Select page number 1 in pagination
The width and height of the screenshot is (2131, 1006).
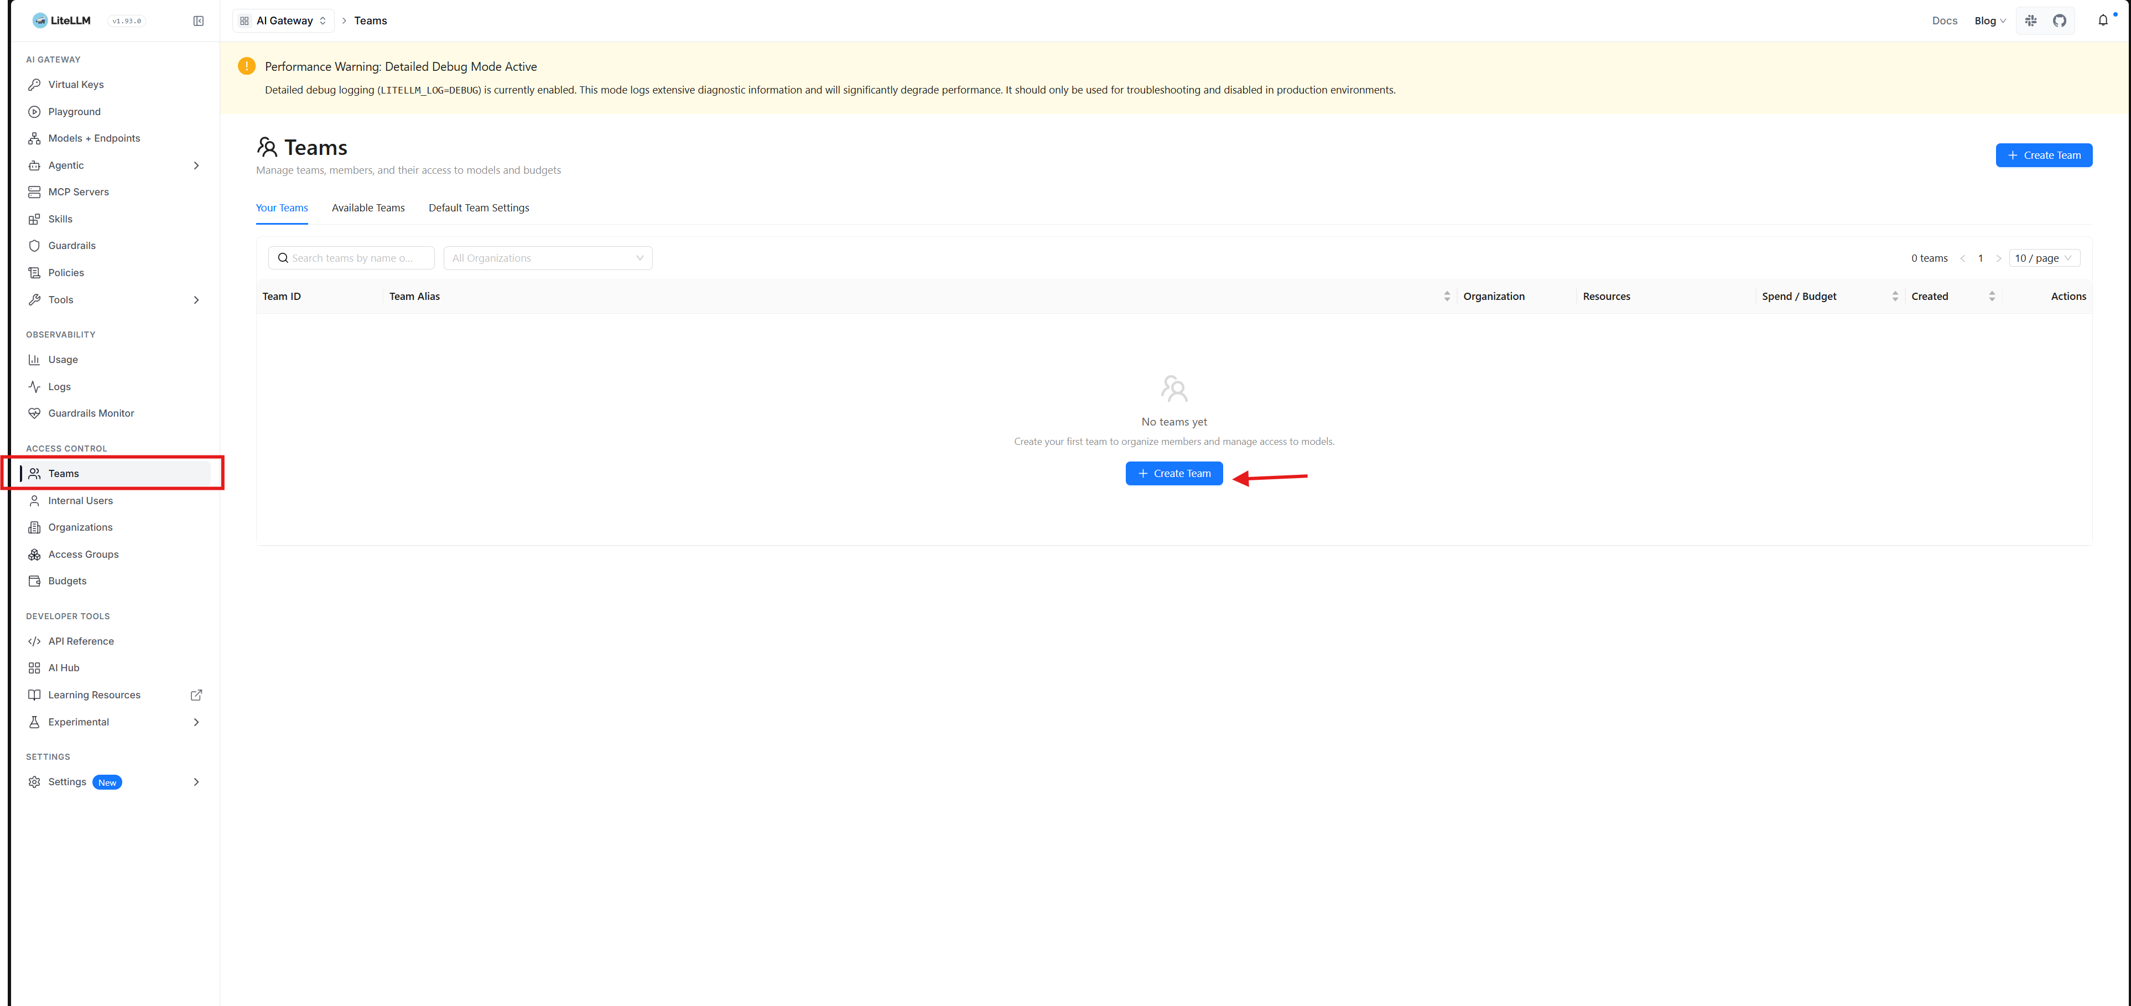tap(1981, 258)
